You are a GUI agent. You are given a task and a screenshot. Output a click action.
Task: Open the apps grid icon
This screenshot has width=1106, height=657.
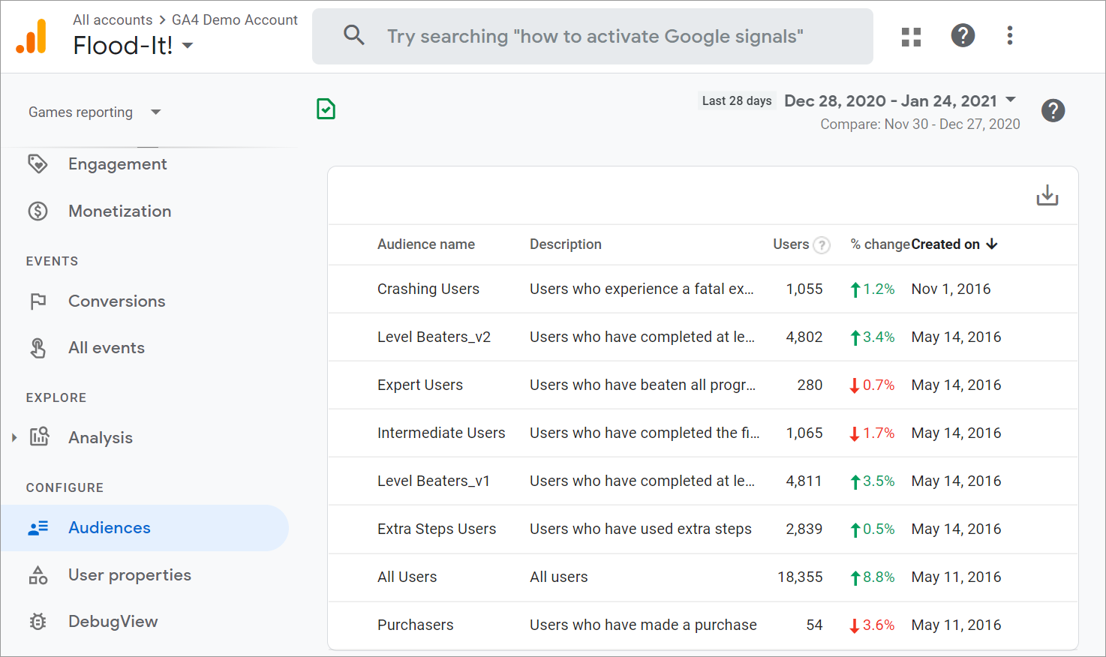(911, 37)
